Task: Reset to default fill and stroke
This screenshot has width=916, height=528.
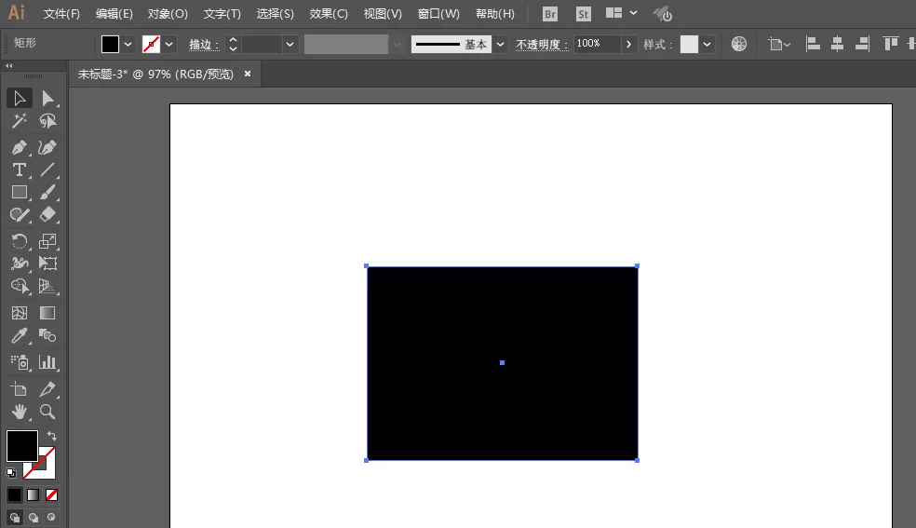Action: point(11,472)
